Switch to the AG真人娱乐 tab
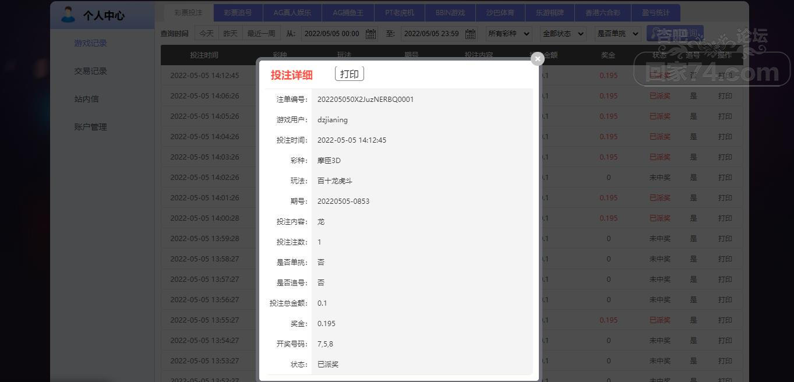 tap(292, 12)
